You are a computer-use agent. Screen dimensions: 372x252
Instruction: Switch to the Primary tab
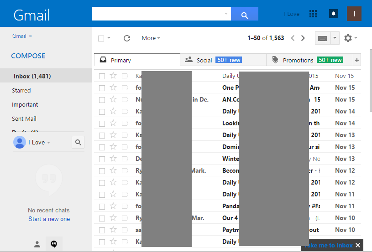[137, 60]
